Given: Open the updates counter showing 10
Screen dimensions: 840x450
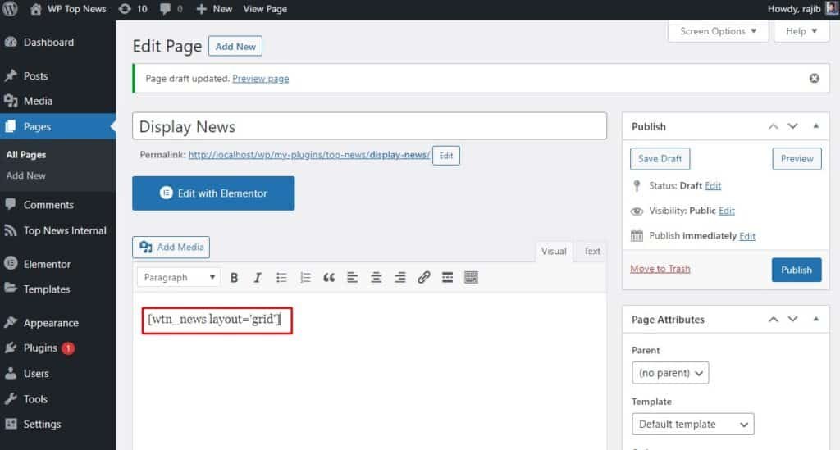Looking at the screenshot, I should pyautogui.click(x=133, y=9).
